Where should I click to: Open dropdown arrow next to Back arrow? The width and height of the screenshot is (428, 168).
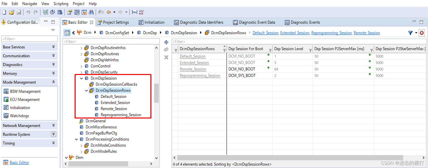coord(114,12)
